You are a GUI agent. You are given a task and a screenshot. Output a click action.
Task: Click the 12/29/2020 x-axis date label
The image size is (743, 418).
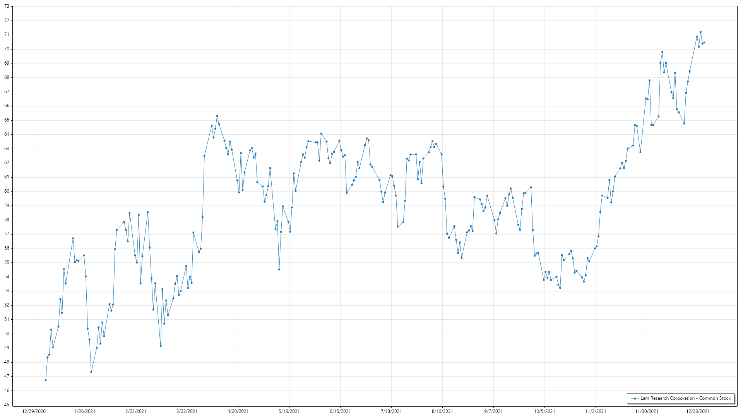click(34, 411)
